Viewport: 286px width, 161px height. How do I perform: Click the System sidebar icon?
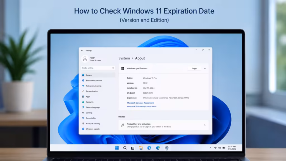coord(83,75)
